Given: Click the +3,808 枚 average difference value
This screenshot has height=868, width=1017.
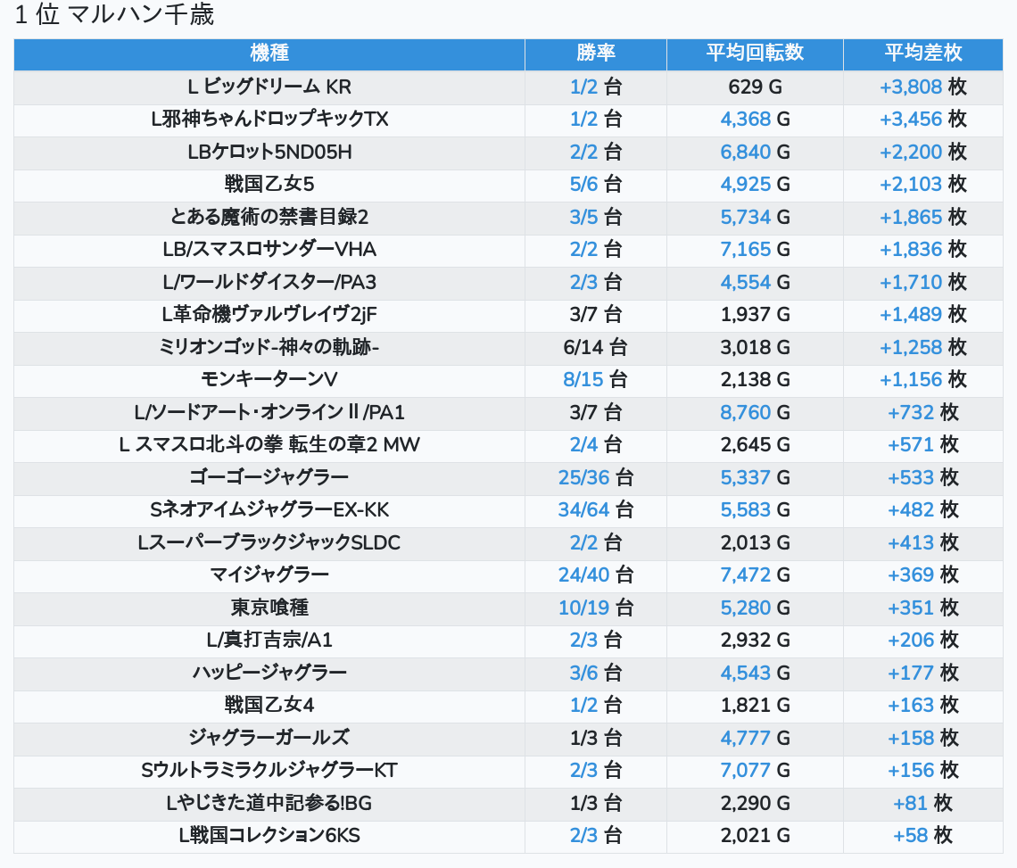Looking at the screenshot, I should pos(923,87).
